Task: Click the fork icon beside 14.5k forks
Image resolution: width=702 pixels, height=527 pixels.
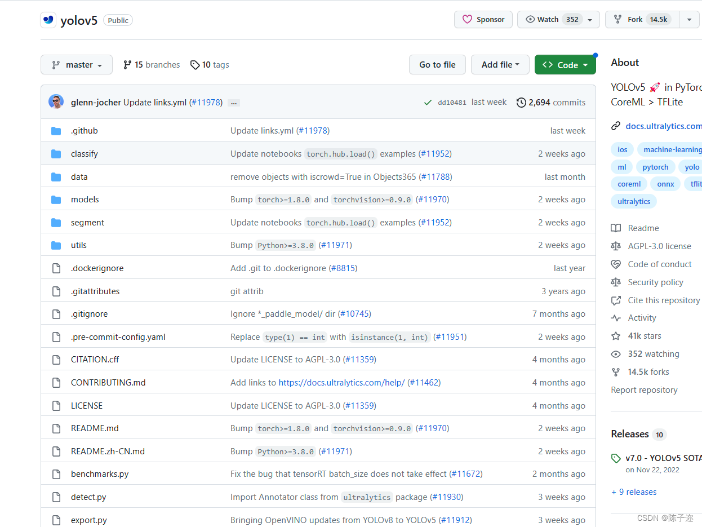Action: pyautogui.click(x=616, y=372)
